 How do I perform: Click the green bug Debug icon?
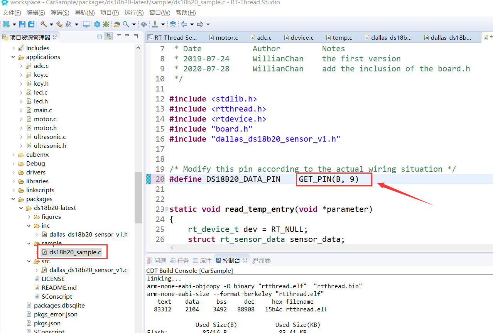tap(106, 24)
